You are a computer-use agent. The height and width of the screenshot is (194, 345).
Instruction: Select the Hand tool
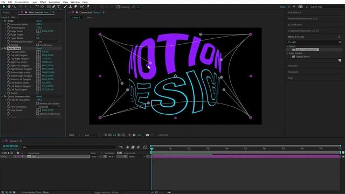pos(9,6)
